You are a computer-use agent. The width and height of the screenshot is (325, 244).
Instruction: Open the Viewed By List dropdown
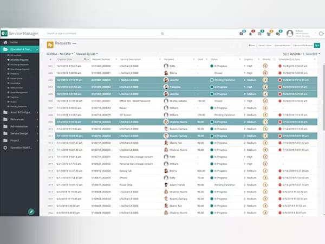click(87, 54)
